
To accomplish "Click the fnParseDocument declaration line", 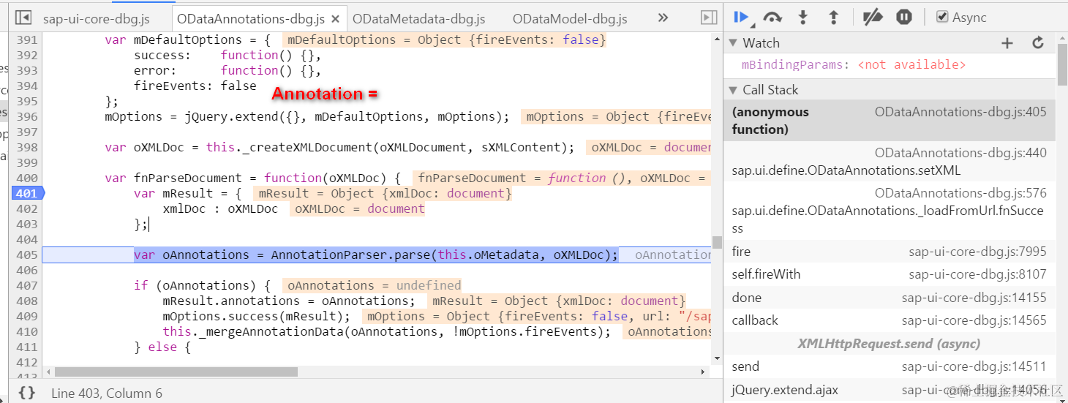I will pyautogui.click(x=252, y=178).
